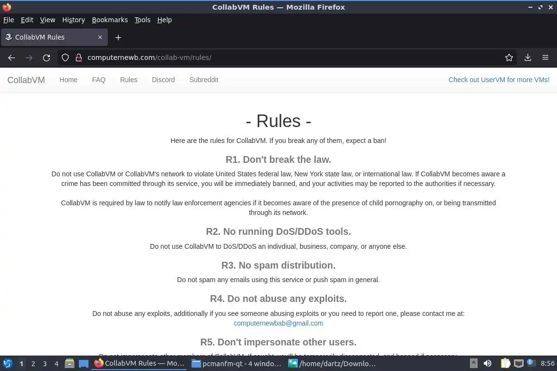Click the R2. No running DoS/DDoS tools heading
Image resolution: width=557 pixels, height=371 pixels.
(x=278, y=231)
